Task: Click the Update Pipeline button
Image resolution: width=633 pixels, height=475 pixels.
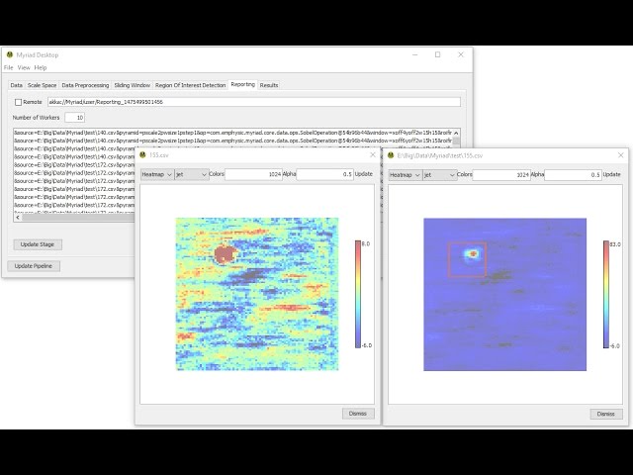Action: pyautogui.click(x=34, y=266)
